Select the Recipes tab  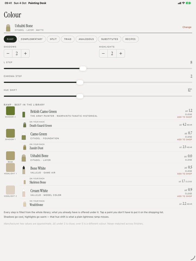pos(130,39)
